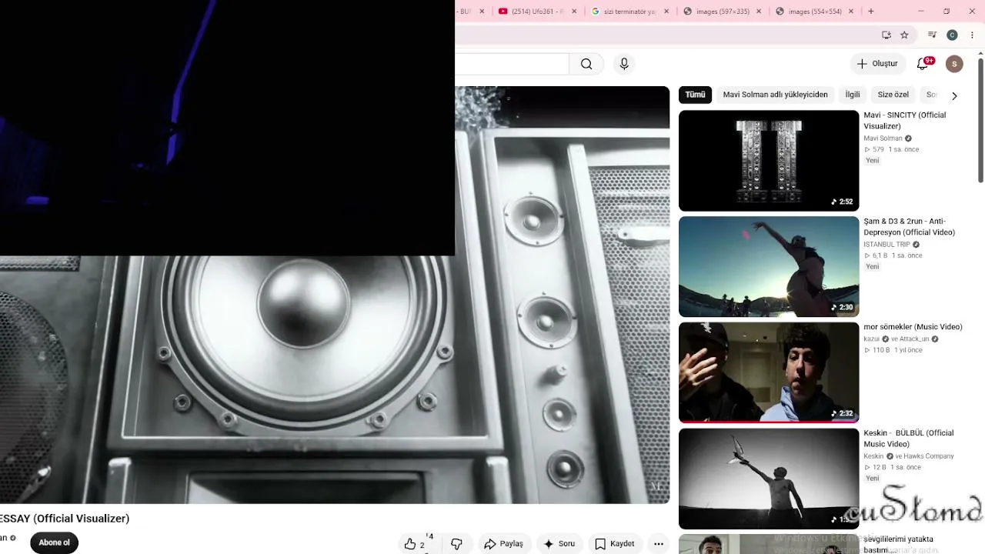Open the YouTube account avatar menu
Image resolution: width=985 pixels, height=554 pixels.
coord(954,64)
